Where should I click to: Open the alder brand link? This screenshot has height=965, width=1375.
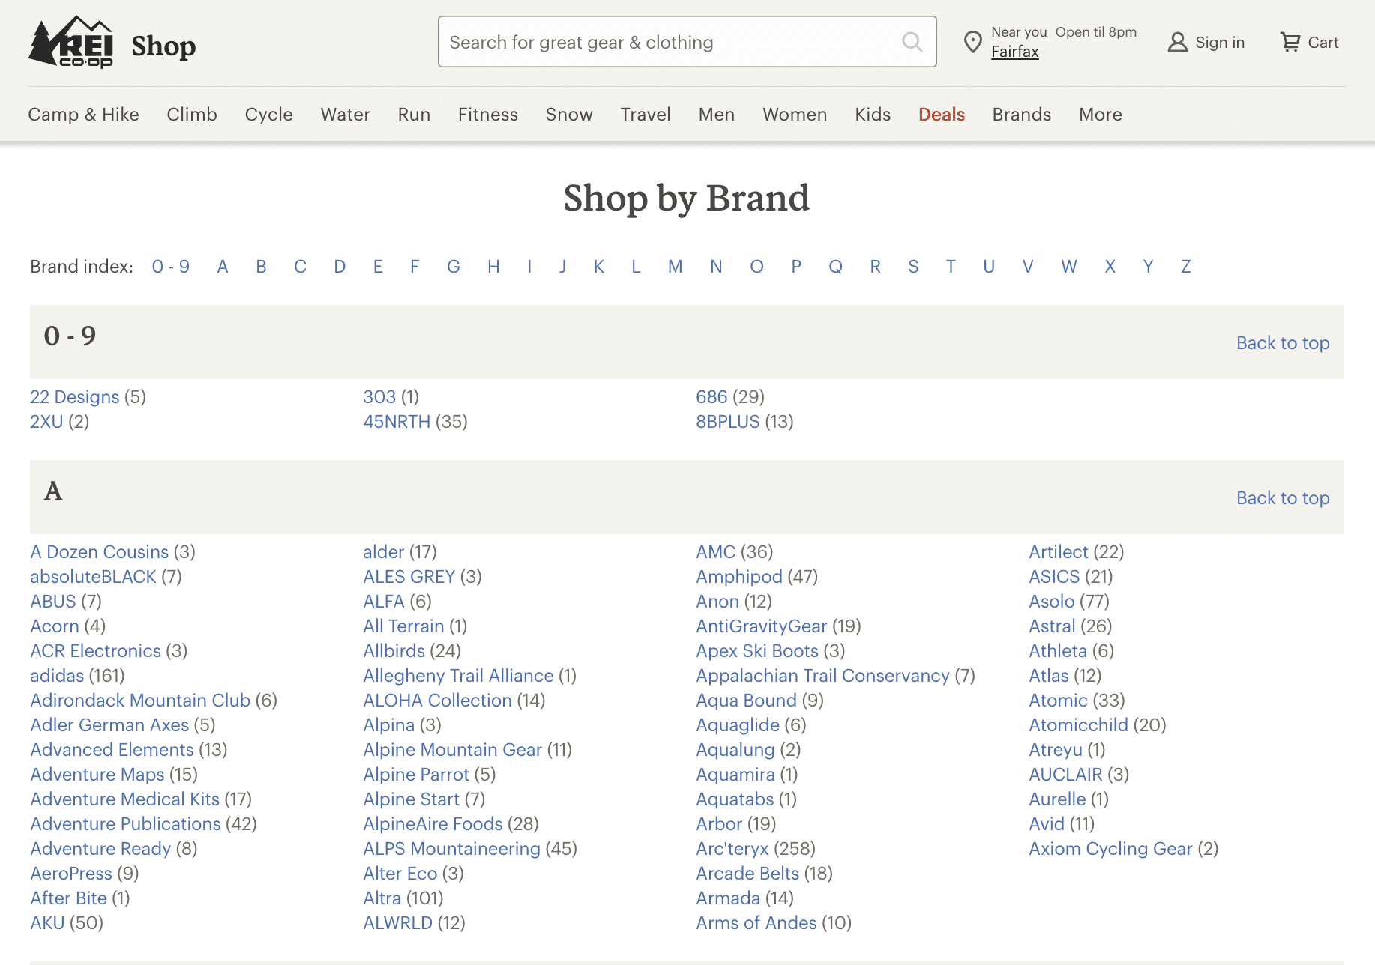[x=384, y=551]
